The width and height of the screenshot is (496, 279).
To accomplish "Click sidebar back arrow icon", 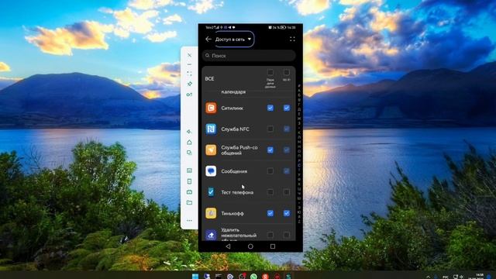I will point(189,131).
